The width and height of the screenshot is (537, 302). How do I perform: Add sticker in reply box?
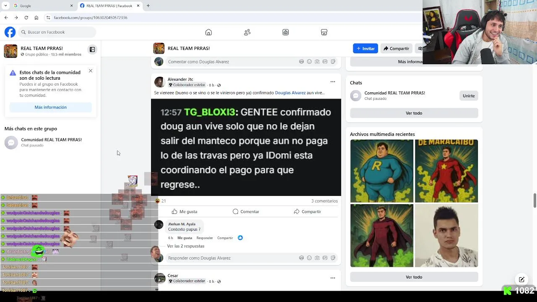(333, 258)
